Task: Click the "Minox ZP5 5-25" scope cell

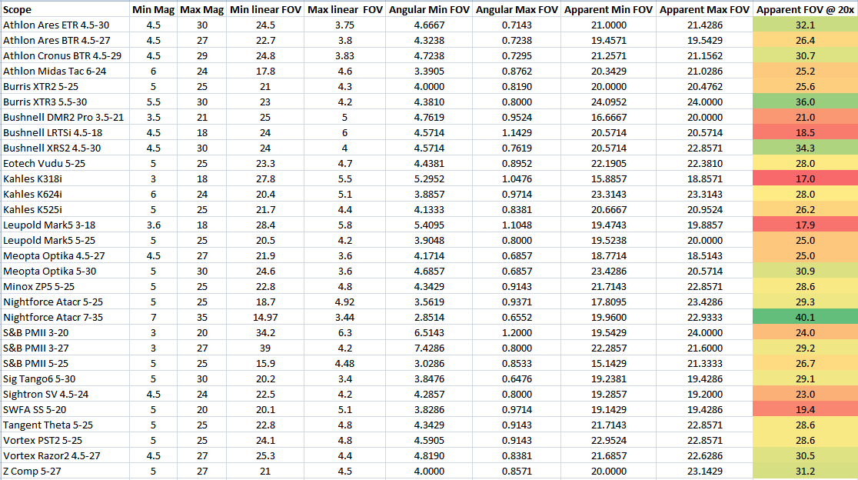Action: (65, 286)
